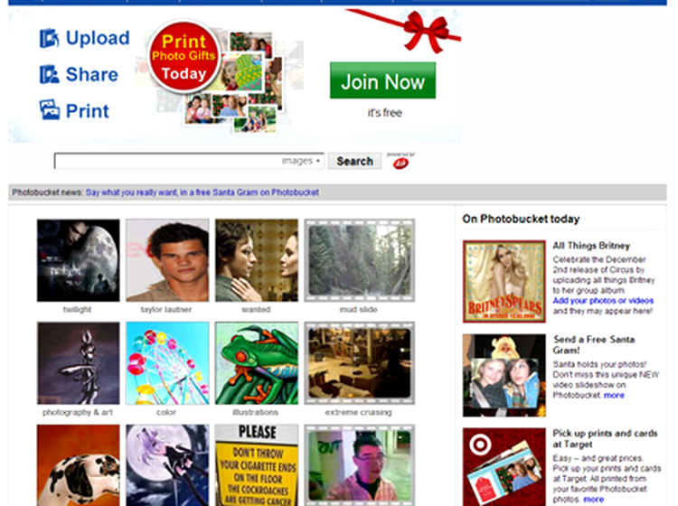
Task: Open the Britney Spears Circus image
Action: tap(504, 282)
